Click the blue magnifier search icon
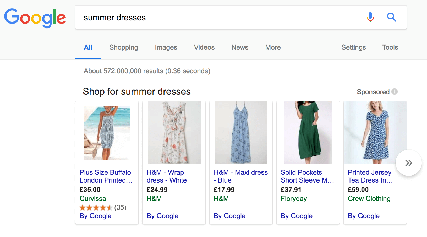427x237 pixels. pyautogui.click(x=392, y=17)
